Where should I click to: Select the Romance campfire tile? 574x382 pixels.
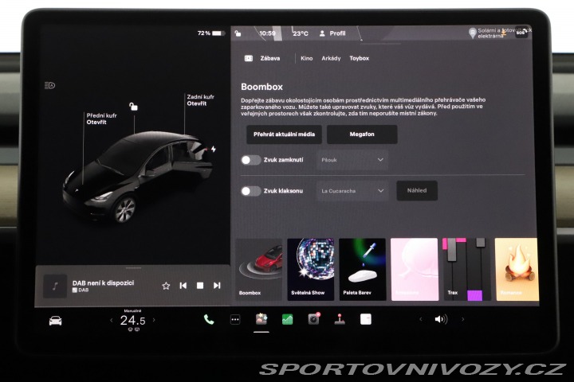click(517, 269)
